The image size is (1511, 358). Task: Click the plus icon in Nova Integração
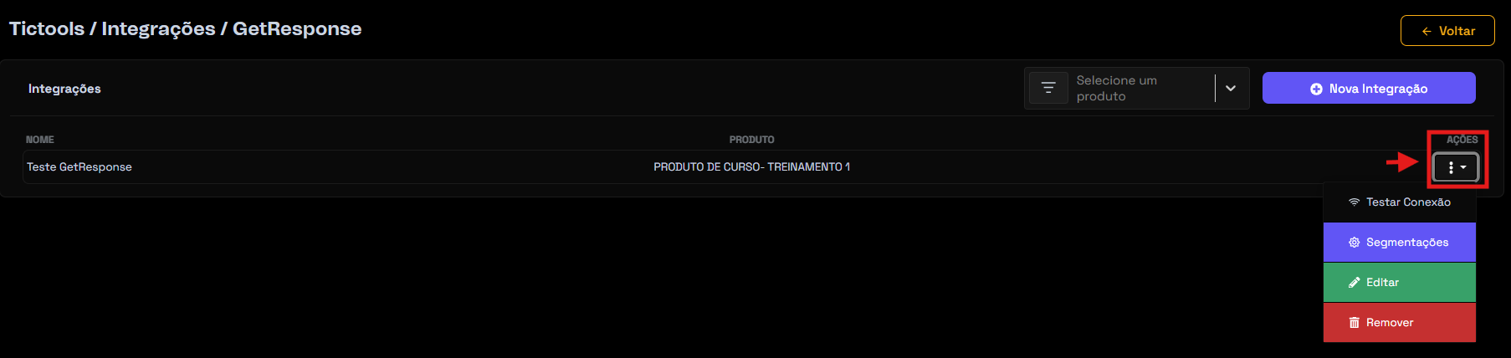(x=1316, y=89)
